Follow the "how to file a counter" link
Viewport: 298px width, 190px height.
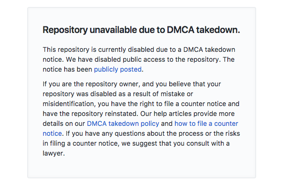point(206,124)
